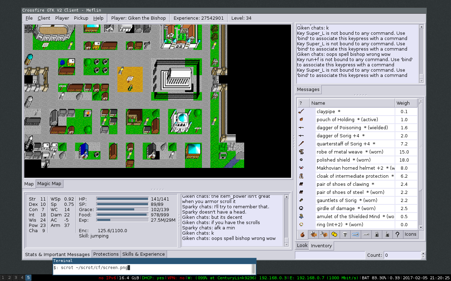451x281 pixels.
Task: Click the SP progress bar
Action: point(123,204)
